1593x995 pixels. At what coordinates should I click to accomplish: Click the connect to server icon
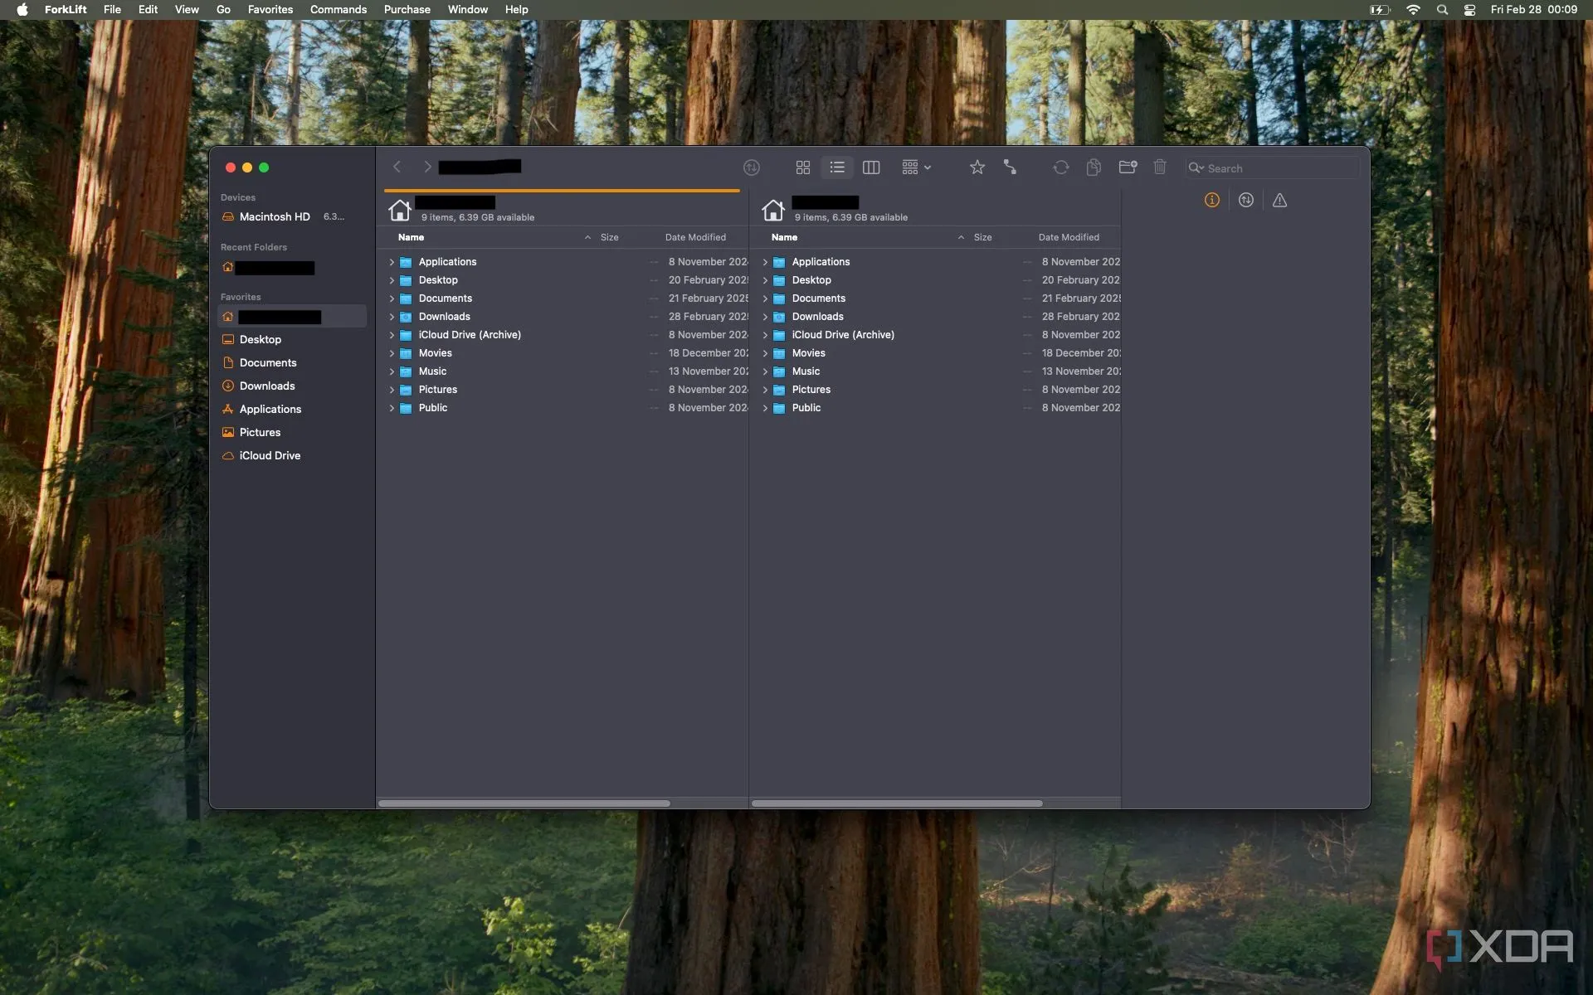pyautogui.click(x=1010, y=167)
